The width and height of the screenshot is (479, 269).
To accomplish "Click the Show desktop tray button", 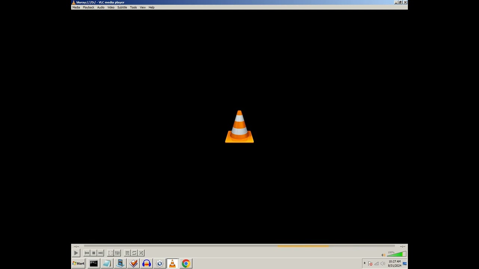I will pos(405,263).
